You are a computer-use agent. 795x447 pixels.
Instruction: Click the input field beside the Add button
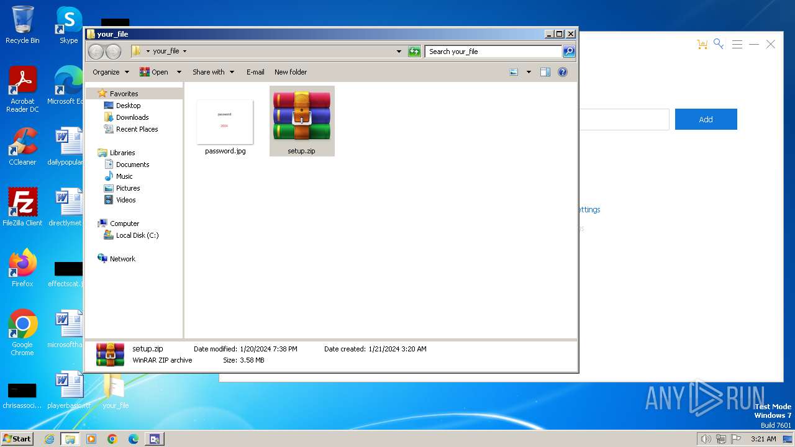624,119
